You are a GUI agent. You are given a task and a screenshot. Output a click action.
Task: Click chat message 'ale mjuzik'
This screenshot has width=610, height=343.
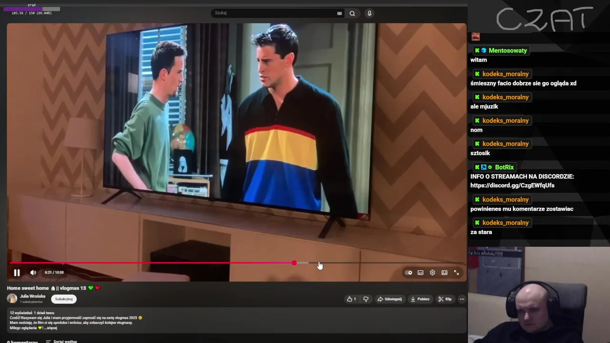[x=484, y=107]
